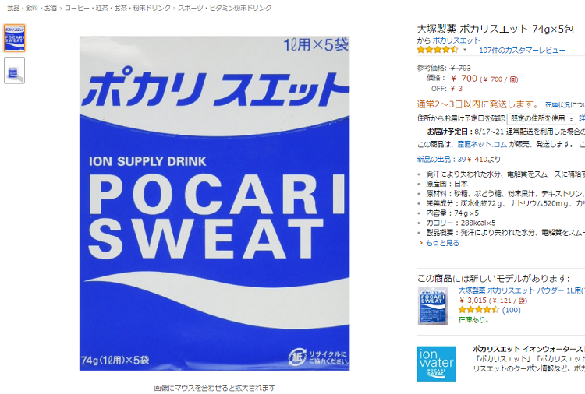Click the (100) review count link
The width and height of the screenshot is (585, 394).
coord(511,310)
